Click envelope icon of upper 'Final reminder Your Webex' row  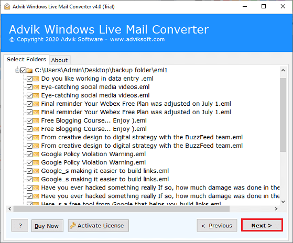coord(36,104)
